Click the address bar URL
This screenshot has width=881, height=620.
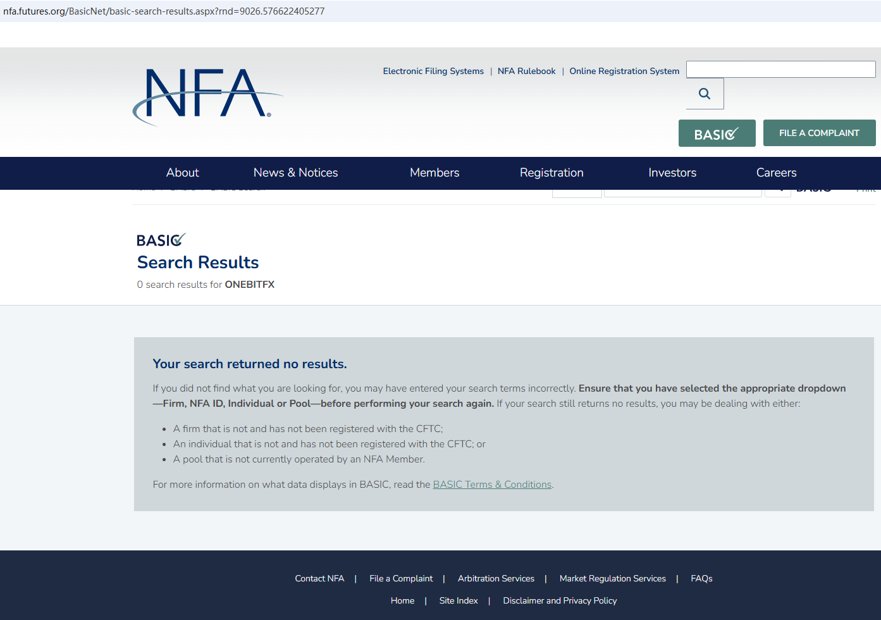164,11
